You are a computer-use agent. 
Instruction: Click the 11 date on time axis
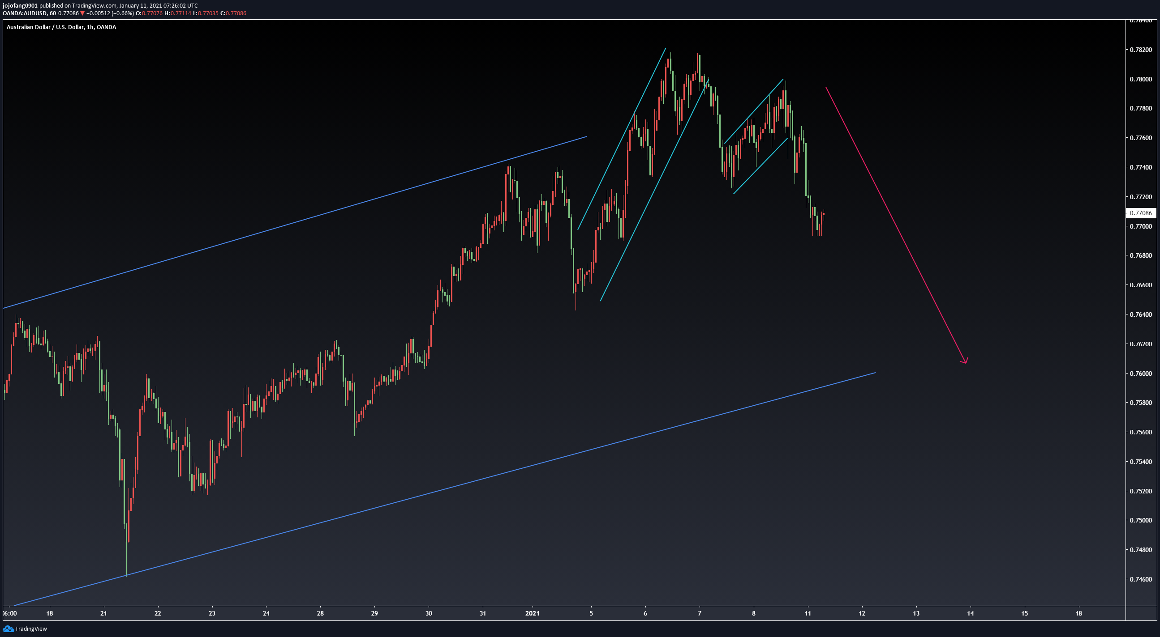(808, 614)
